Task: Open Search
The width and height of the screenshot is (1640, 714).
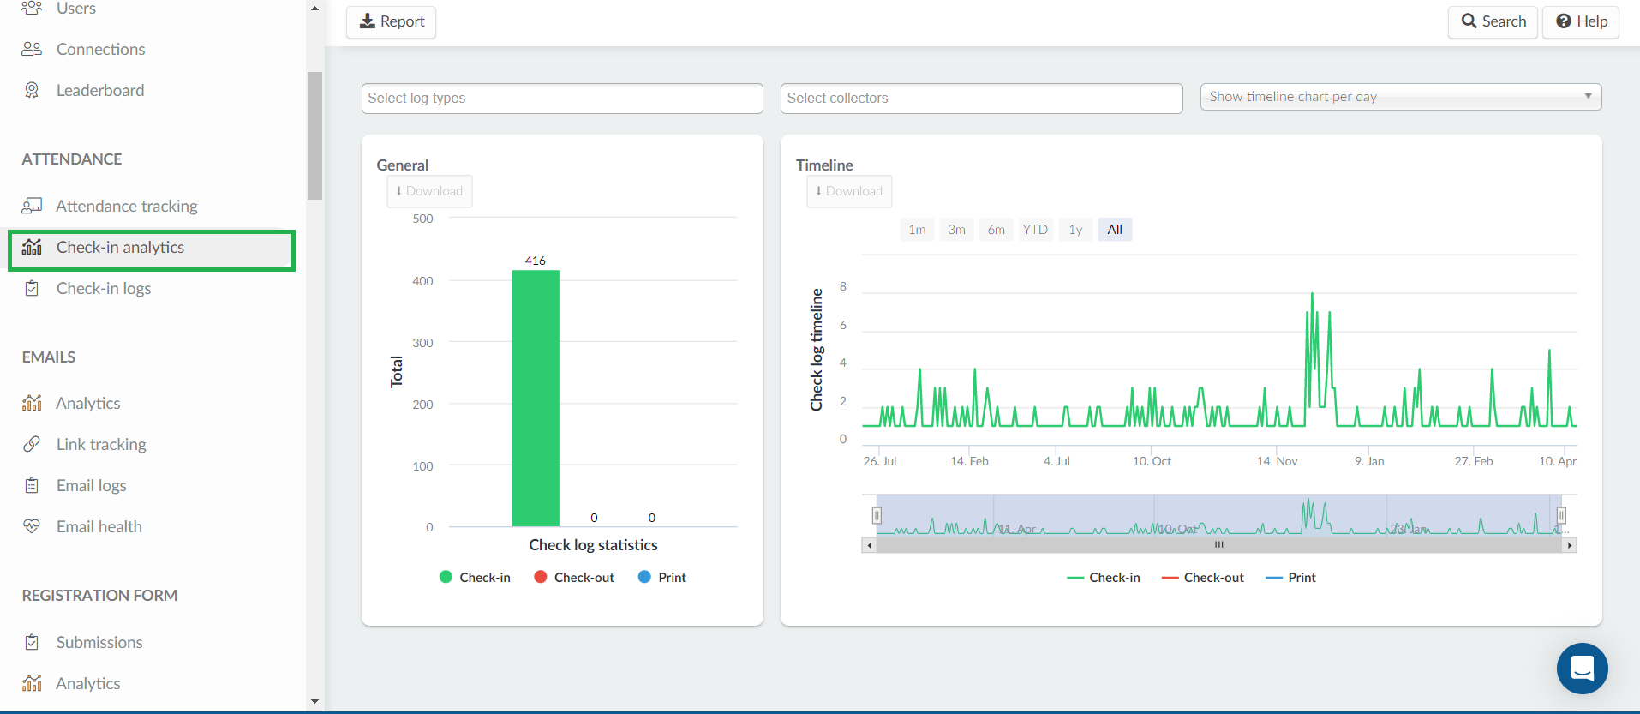Action: [1493, 22]
